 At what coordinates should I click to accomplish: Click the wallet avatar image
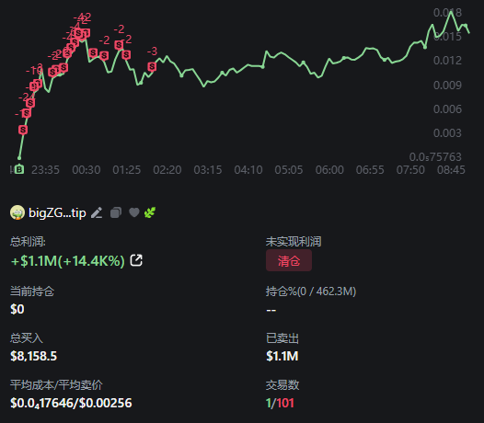[x=17, y=212]
